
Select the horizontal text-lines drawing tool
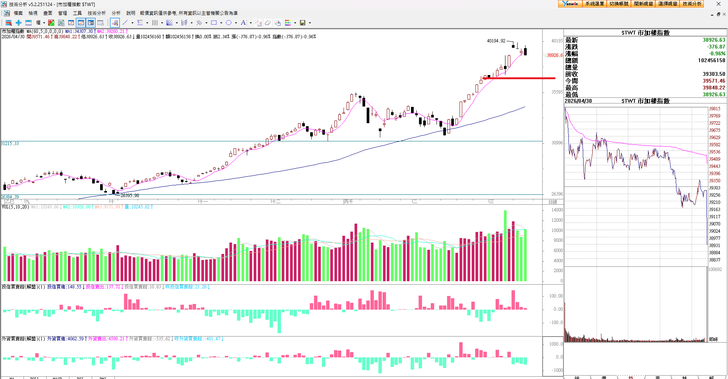point(140,23)
